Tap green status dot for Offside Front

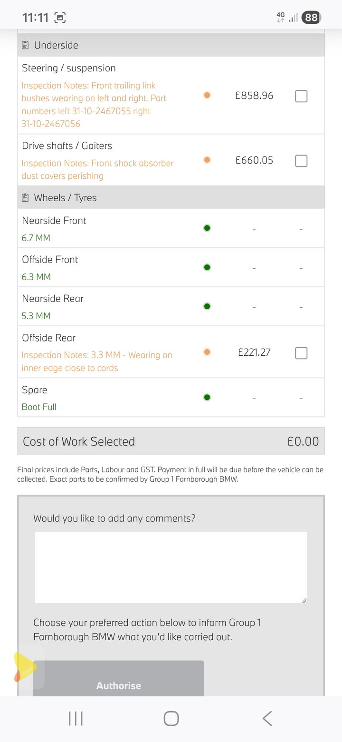207,267
